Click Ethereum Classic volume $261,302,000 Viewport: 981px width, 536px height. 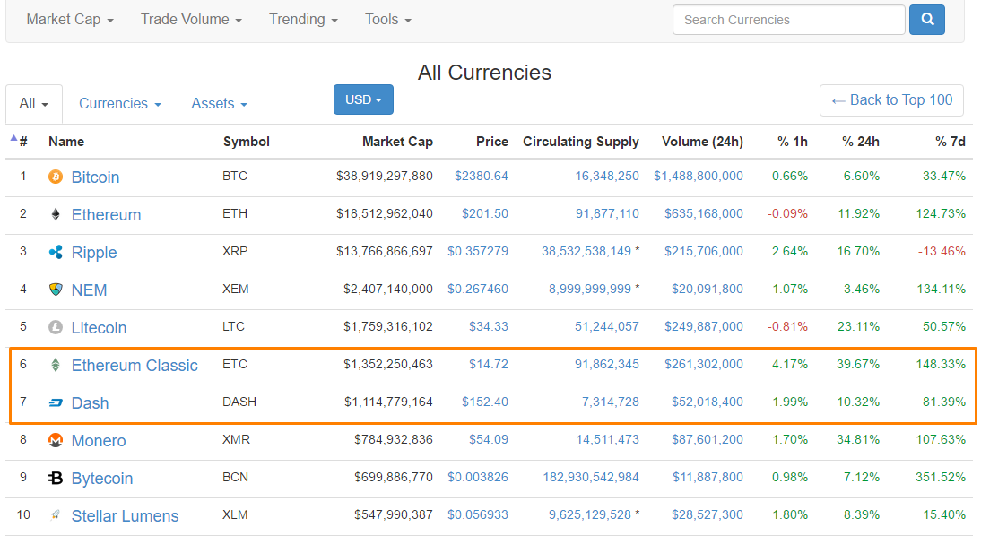point(704,363)
